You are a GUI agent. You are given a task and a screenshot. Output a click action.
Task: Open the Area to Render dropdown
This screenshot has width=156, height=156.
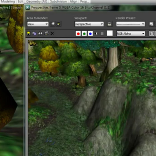click(x=38, y=24)
